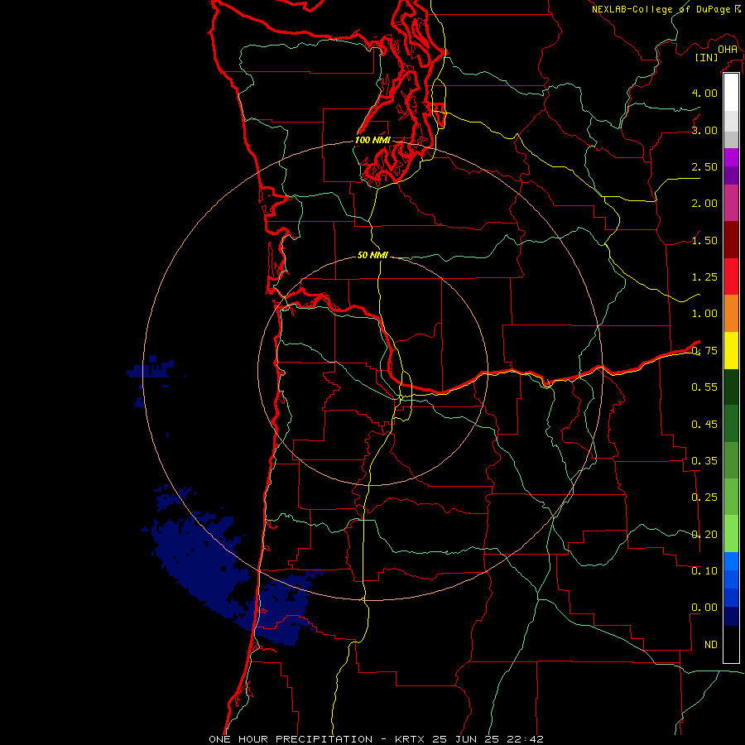The width and height of the screenshot is (745, 745).
Task: Click the [IN] units label
Action: [707, 57]
